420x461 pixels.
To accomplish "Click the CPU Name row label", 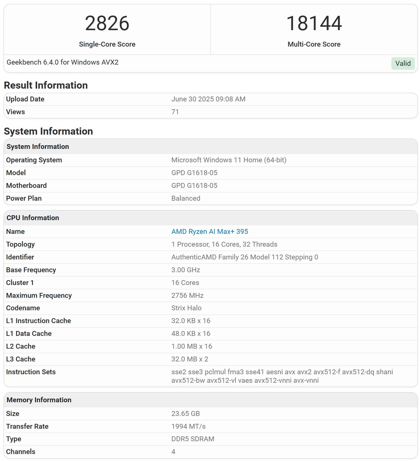I will coord(15,231).
